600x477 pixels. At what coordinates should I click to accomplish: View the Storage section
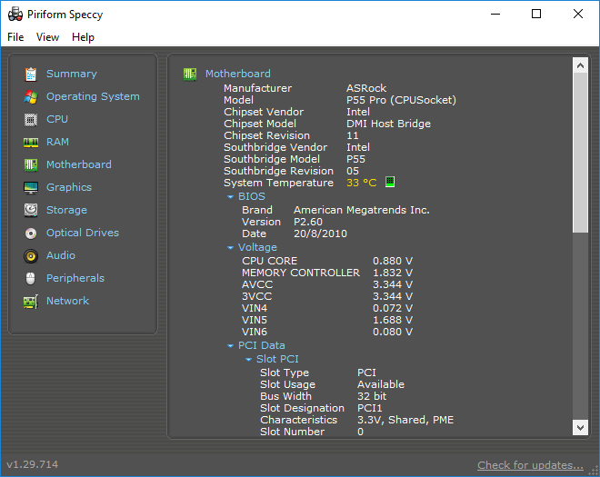[x=66, y=210]
